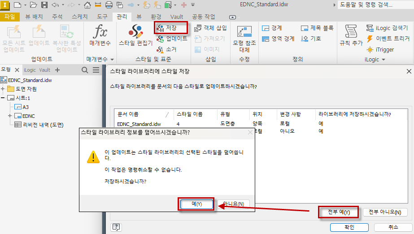Click the iTrigger icon
Viewport: 414px width, 234px height.
tap(370, 49)
